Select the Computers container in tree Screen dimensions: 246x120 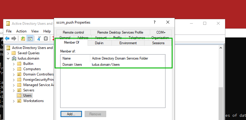click(32, 69)
